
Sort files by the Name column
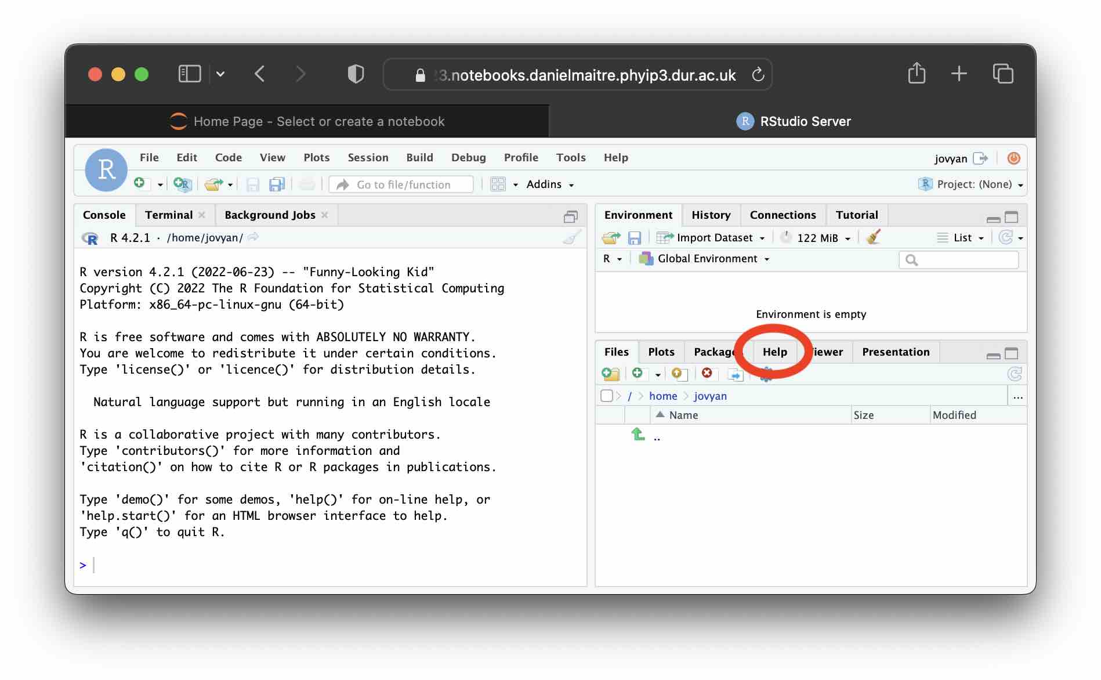(683, 415)
